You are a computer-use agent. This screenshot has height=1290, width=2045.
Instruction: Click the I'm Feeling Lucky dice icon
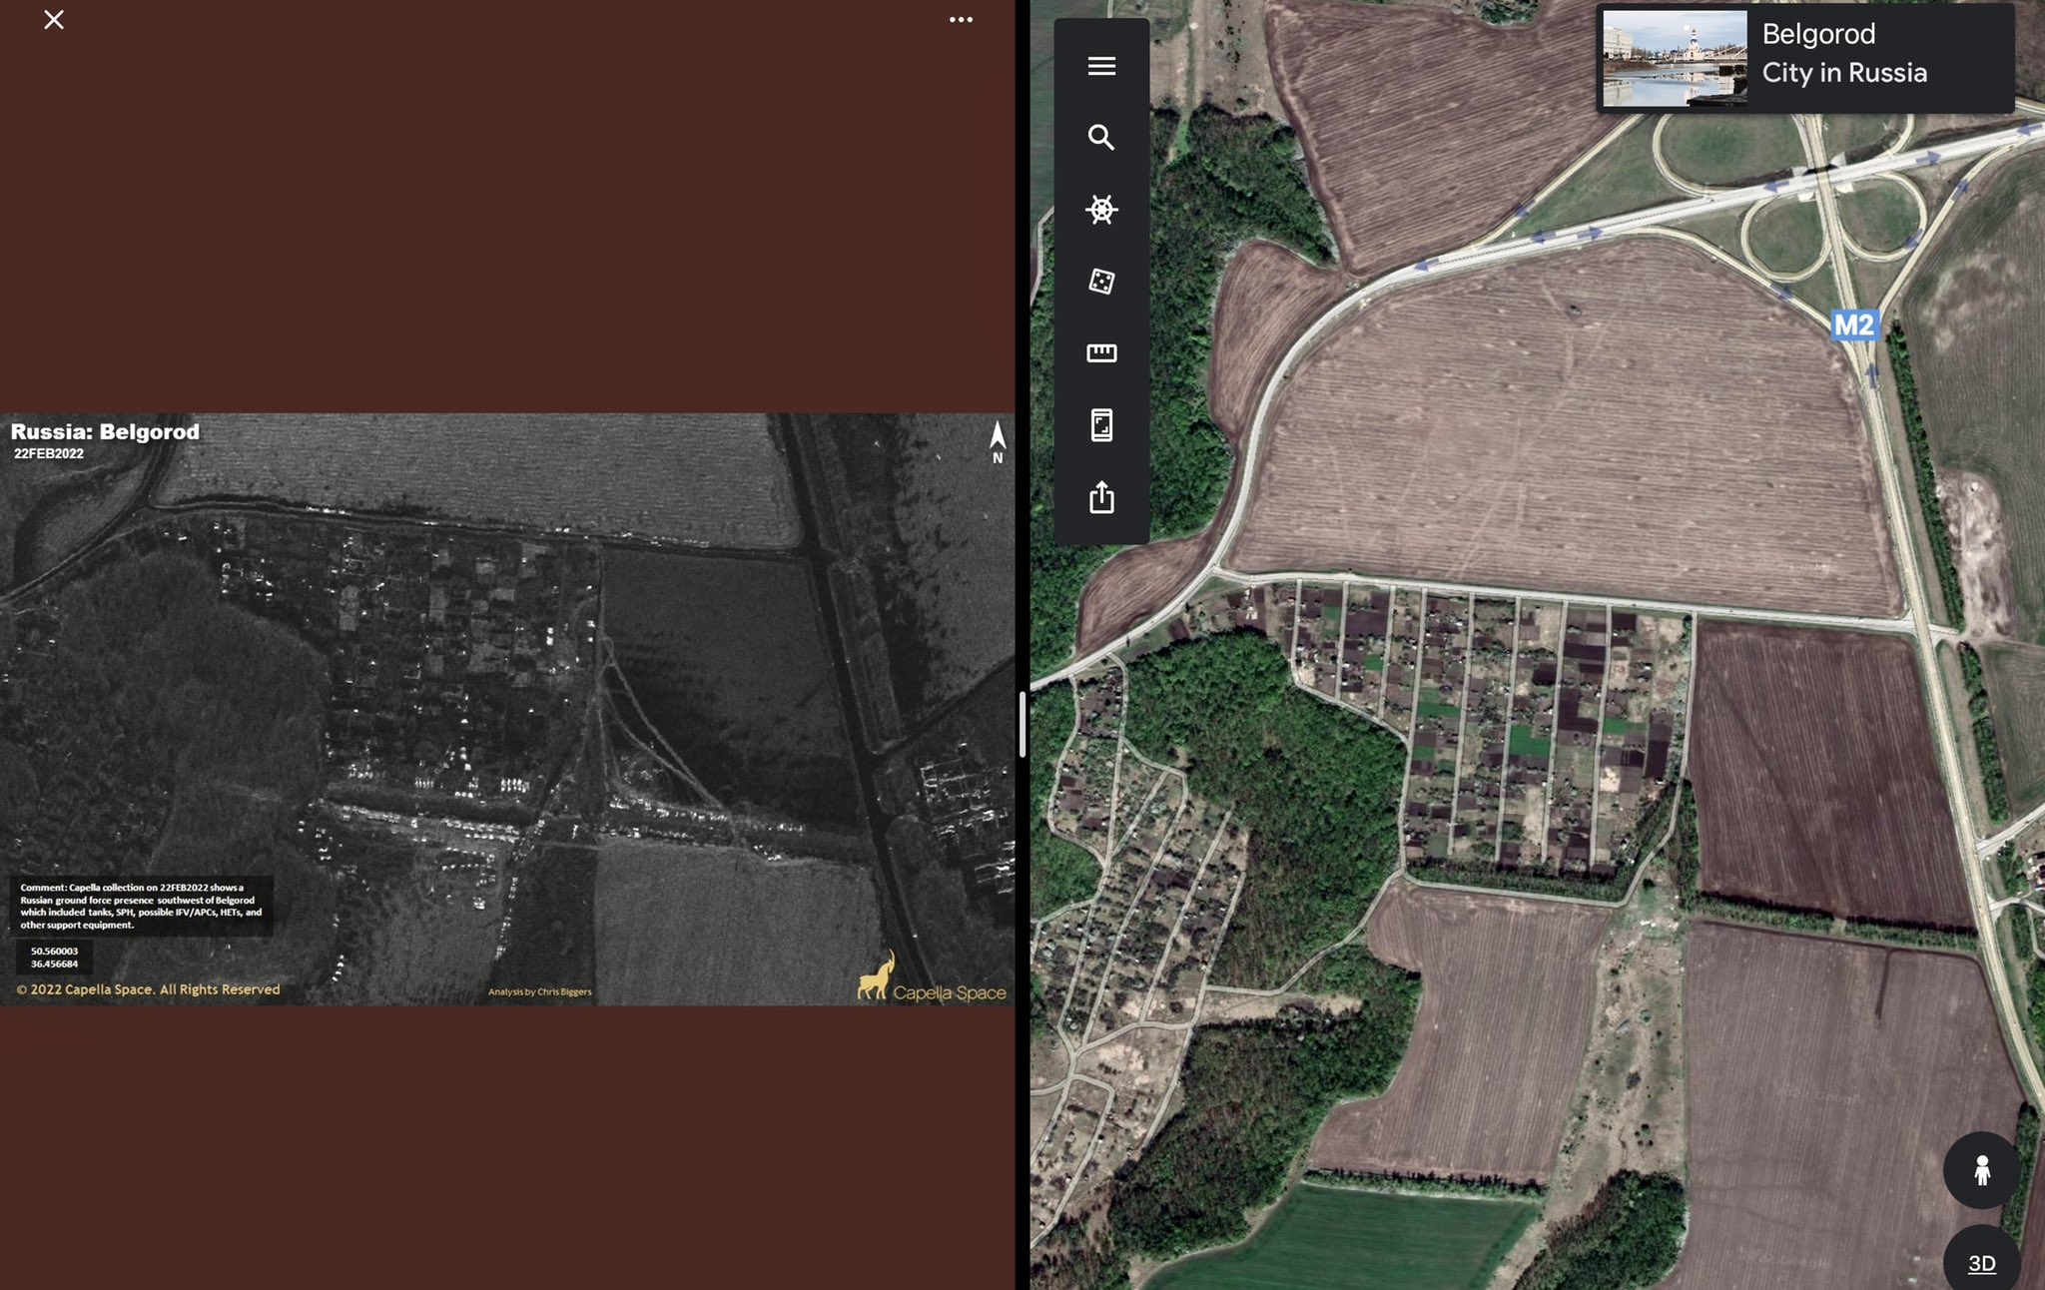(x=1101, y=282)
